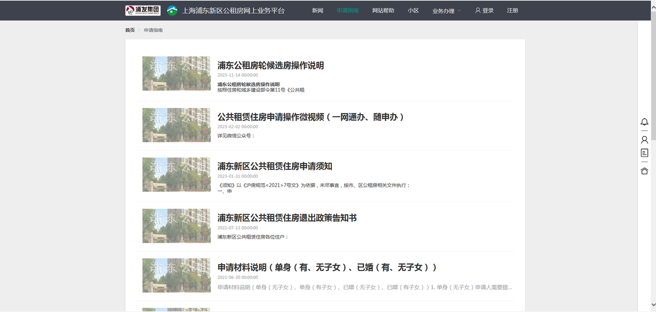
Task: Click the home icon in the right sidebar
Action: point(644,171)
